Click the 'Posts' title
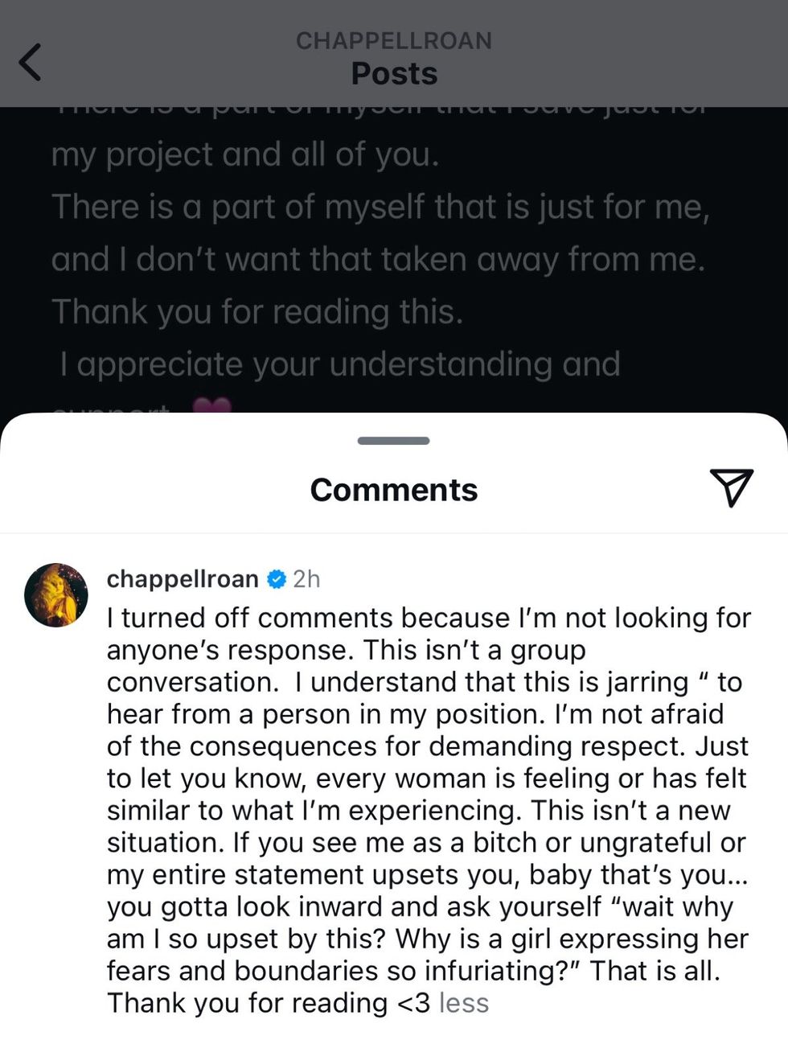The image size is (788, 1048). pyautogui.click(x=394, y=74)
